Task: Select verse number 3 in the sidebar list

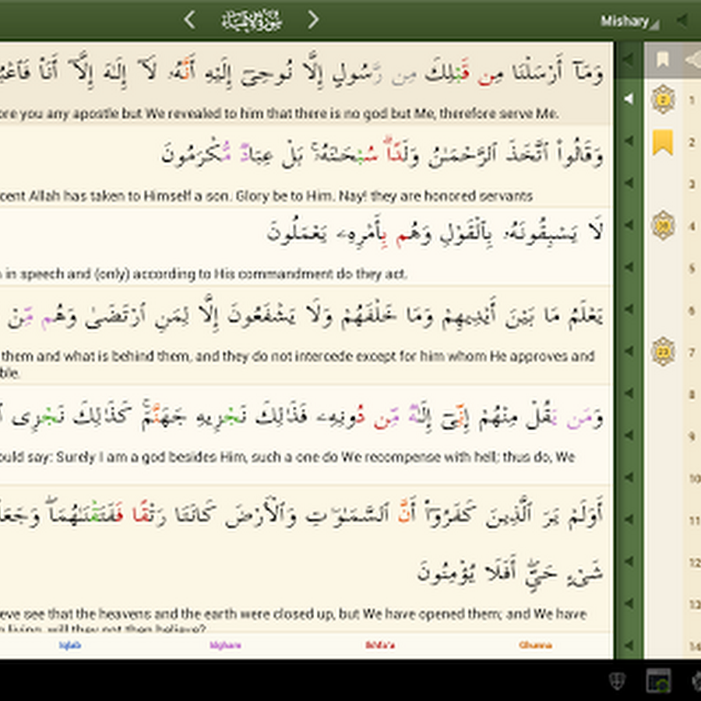Action: point(692,184)
